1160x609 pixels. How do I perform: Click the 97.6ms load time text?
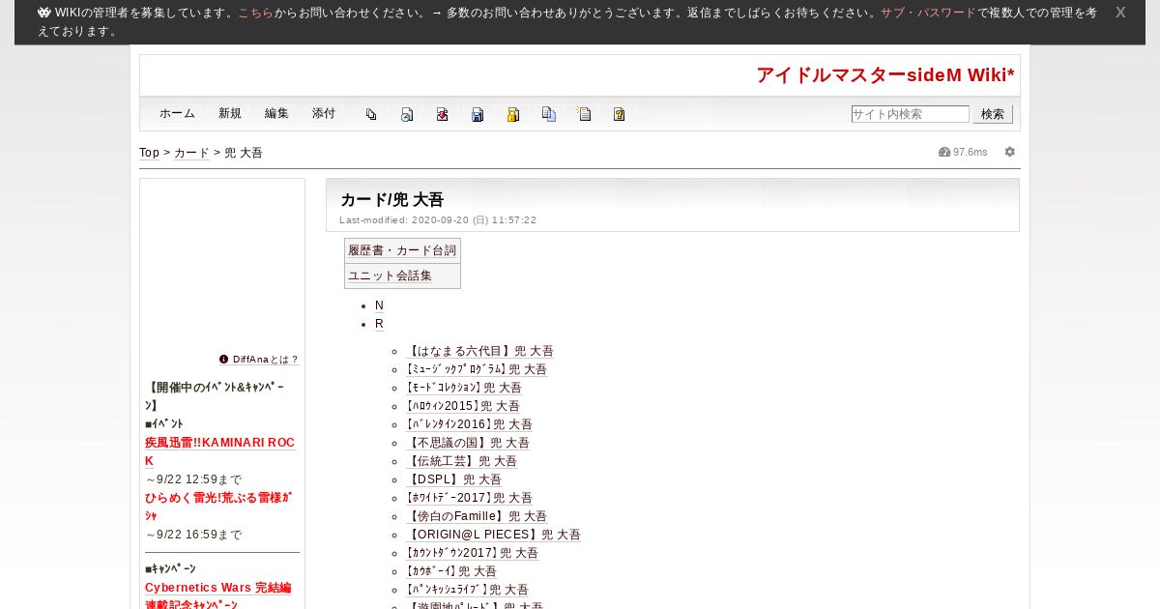971,152
